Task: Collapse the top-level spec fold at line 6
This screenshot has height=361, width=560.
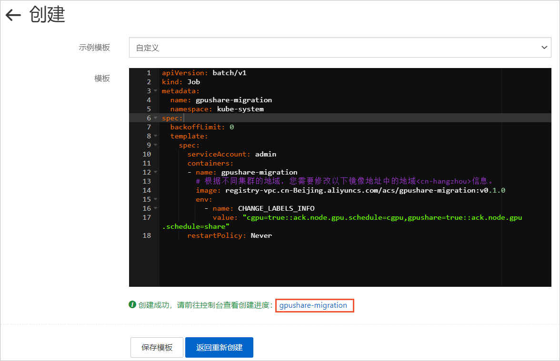Action: (x=155, y=118)
